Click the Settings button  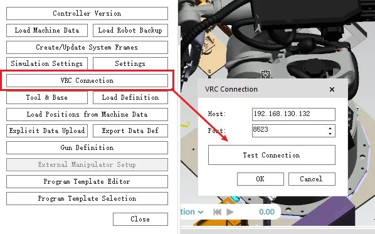pos(130,63)
